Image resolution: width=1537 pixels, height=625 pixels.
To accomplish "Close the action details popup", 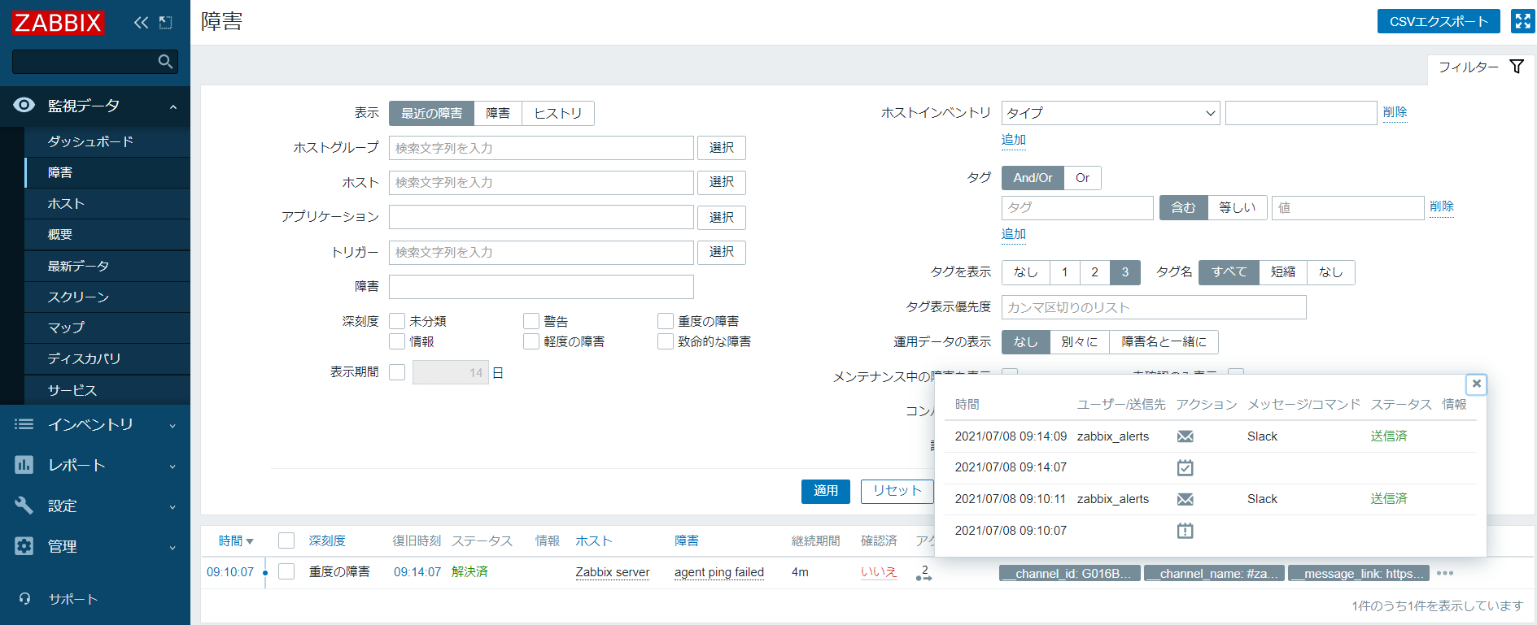I will click(x=1476, y=384).
